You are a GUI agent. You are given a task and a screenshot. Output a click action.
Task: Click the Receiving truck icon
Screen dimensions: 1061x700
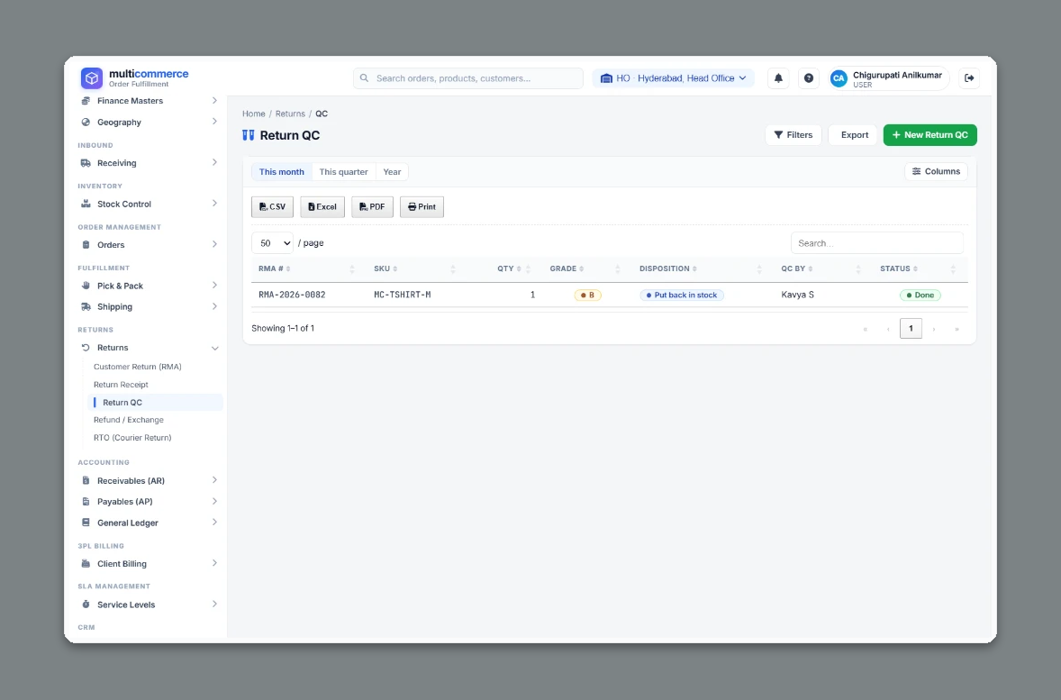click(x=86, y=163)
